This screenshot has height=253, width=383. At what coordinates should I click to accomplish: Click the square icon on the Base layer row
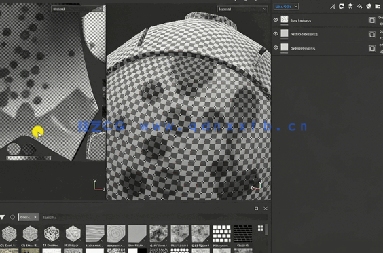tap(371, 20)
